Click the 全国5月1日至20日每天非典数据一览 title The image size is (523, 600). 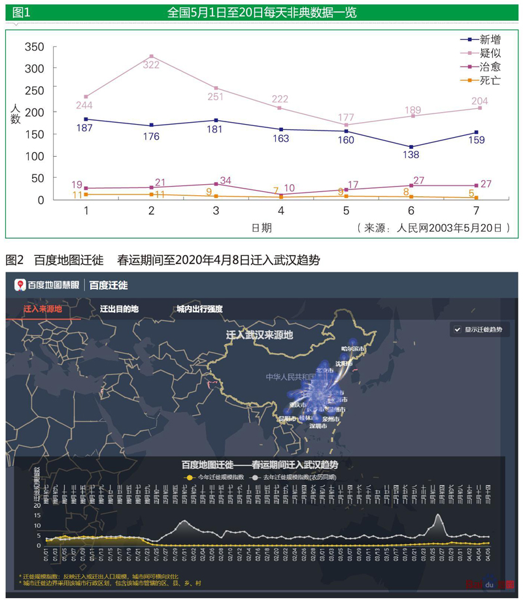(x=261, y=12)
